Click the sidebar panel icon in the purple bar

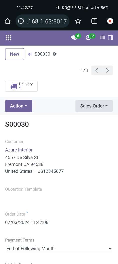(110, 38)
